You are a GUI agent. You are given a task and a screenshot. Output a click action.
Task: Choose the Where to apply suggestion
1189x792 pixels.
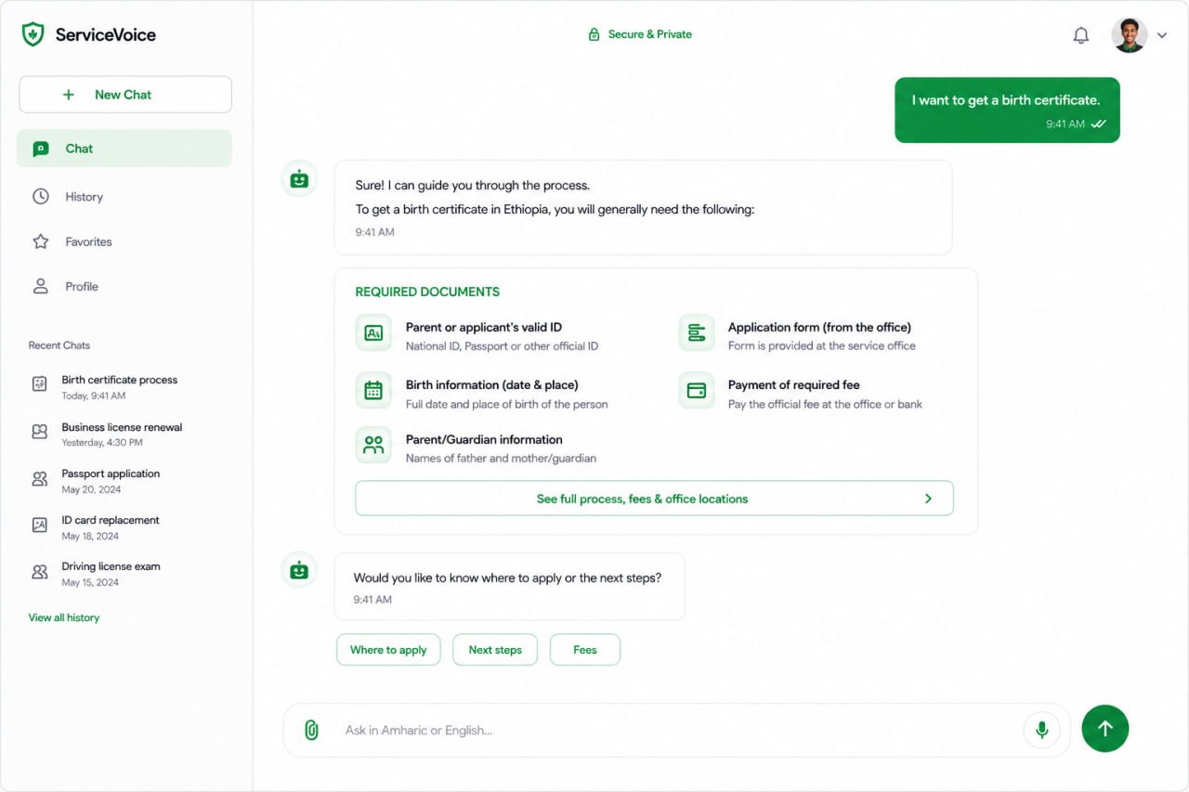click(x=388, y=650)
